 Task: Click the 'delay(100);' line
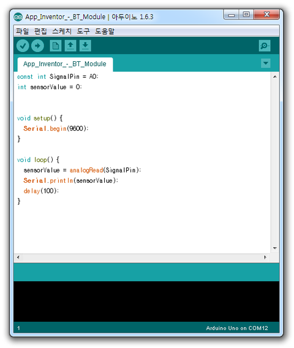pyautogui.click(x=41, y=191)
